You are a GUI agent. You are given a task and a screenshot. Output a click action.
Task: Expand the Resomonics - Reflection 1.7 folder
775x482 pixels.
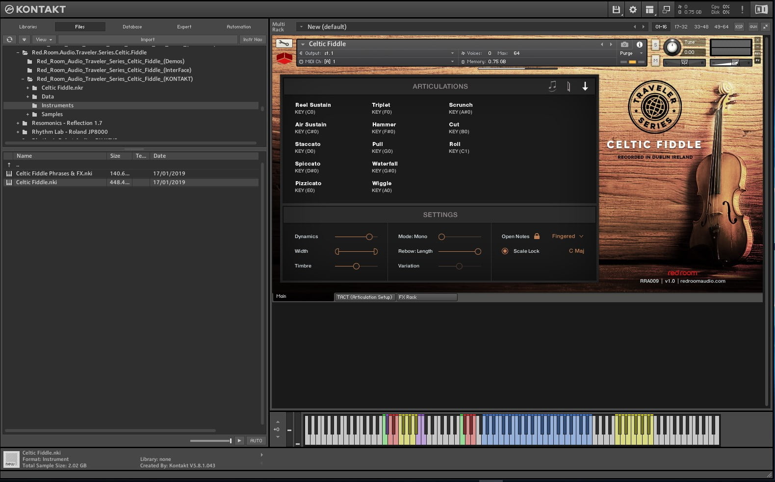[x=18, y=123]
